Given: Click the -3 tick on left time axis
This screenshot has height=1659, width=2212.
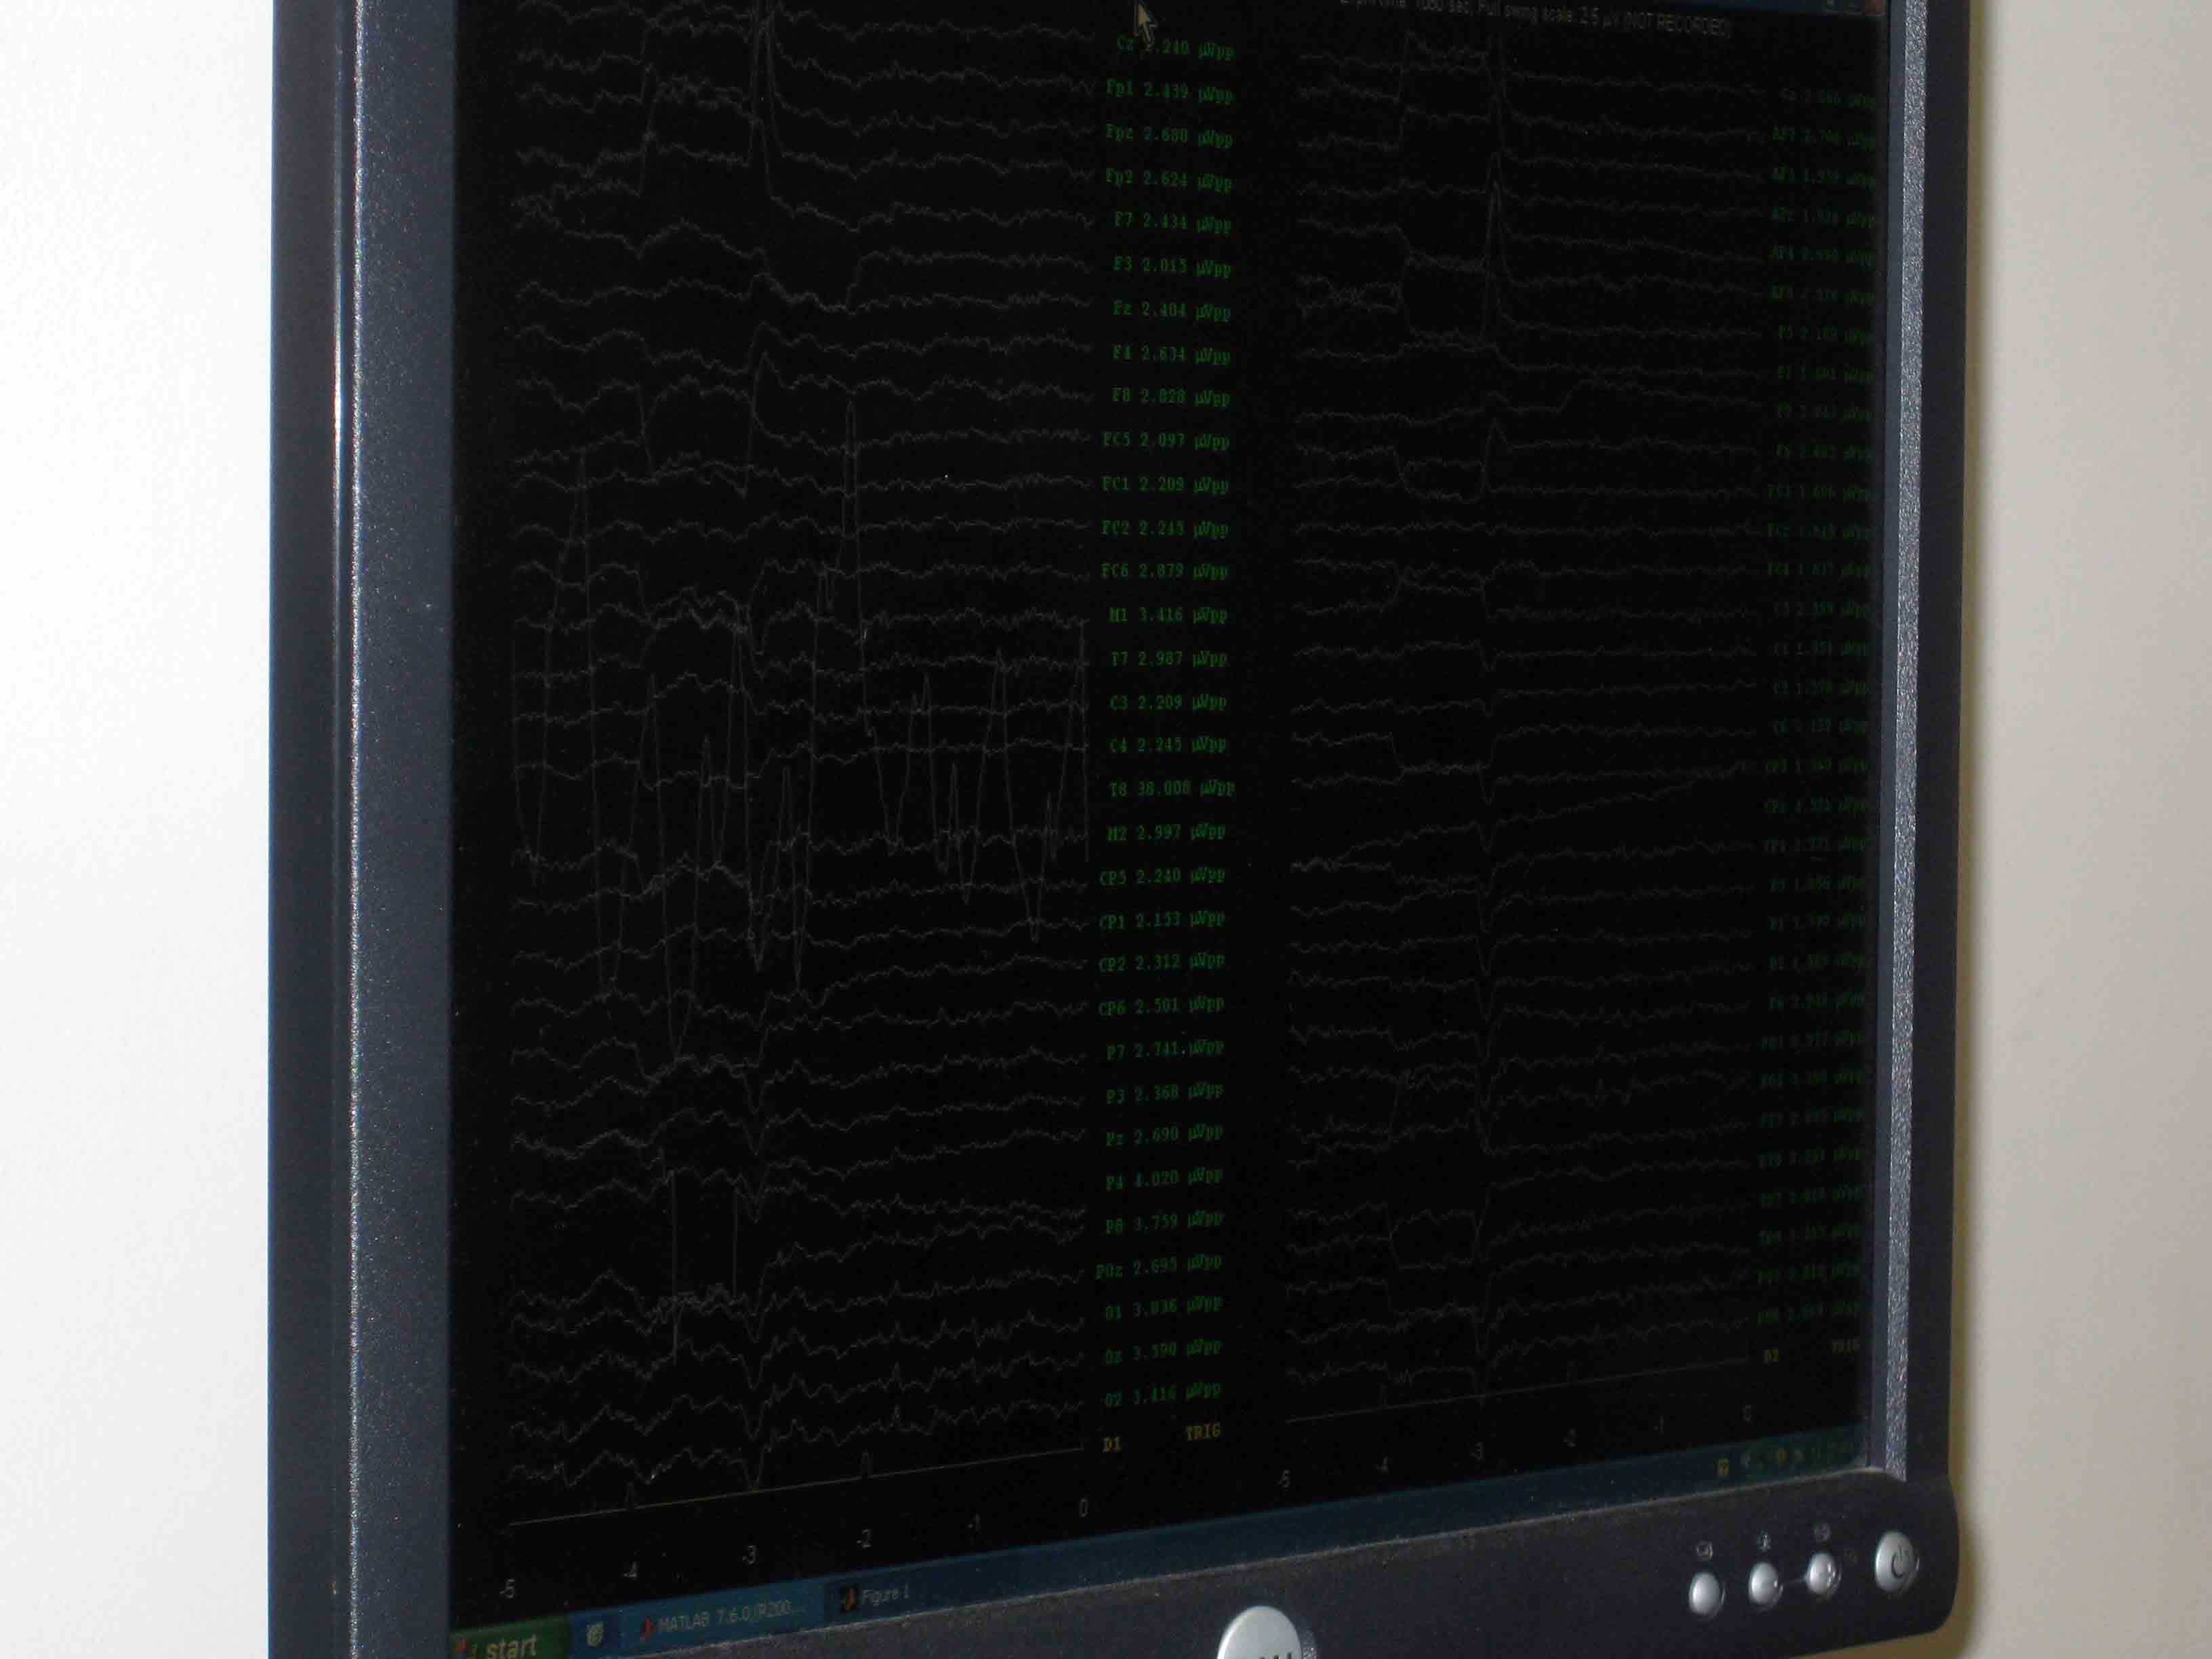Looking at the screenshot, I should 750,1556.
